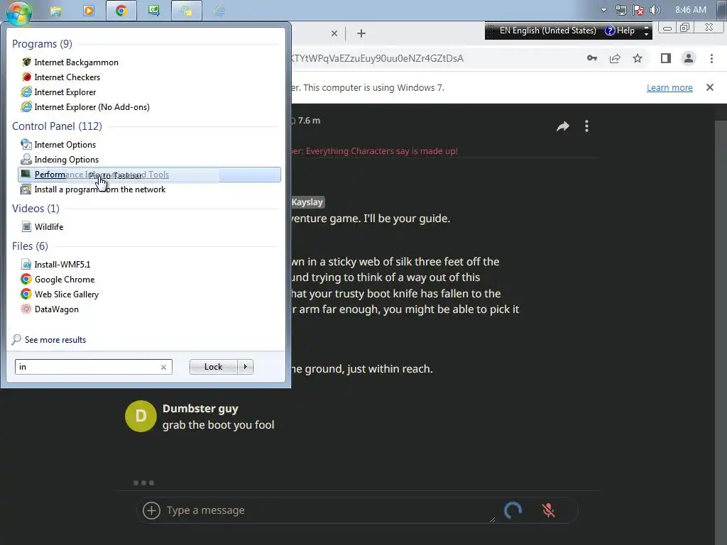The height and width of the screenshot is (545, 727).
Task: Click the Programs (9) group header
Action: tap(42, 43)
